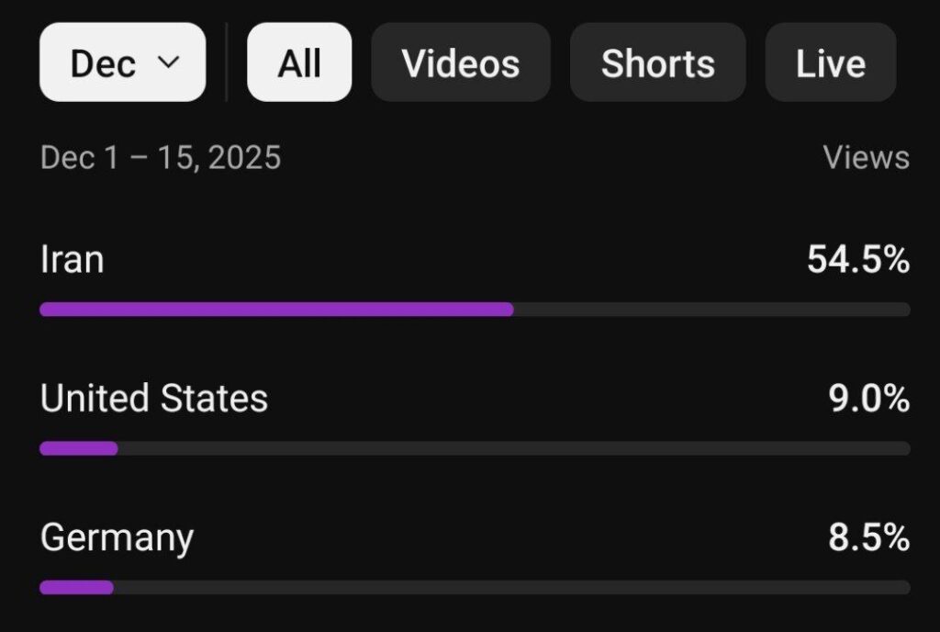Choose the Germany country label

117,537
